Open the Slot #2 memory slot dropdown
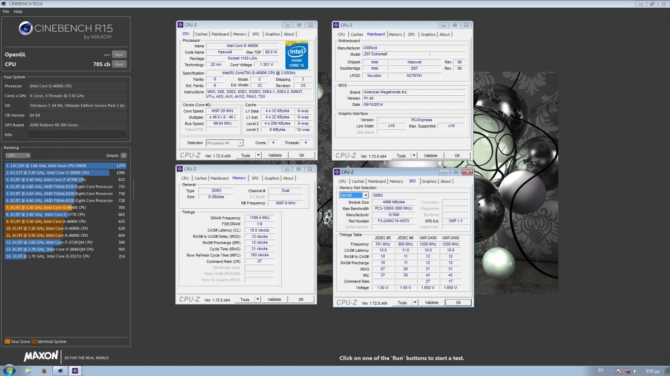The height and width of the screenshot is (376, 670). pos(355,196)
